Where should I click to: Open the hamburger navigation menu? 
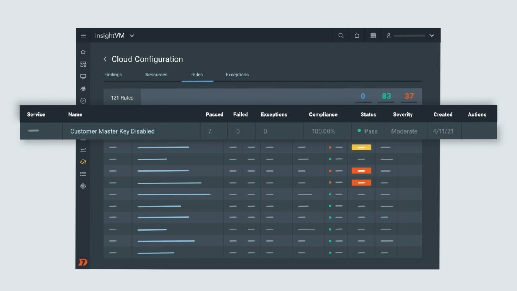pyautogui.click(x=83, y=36)
